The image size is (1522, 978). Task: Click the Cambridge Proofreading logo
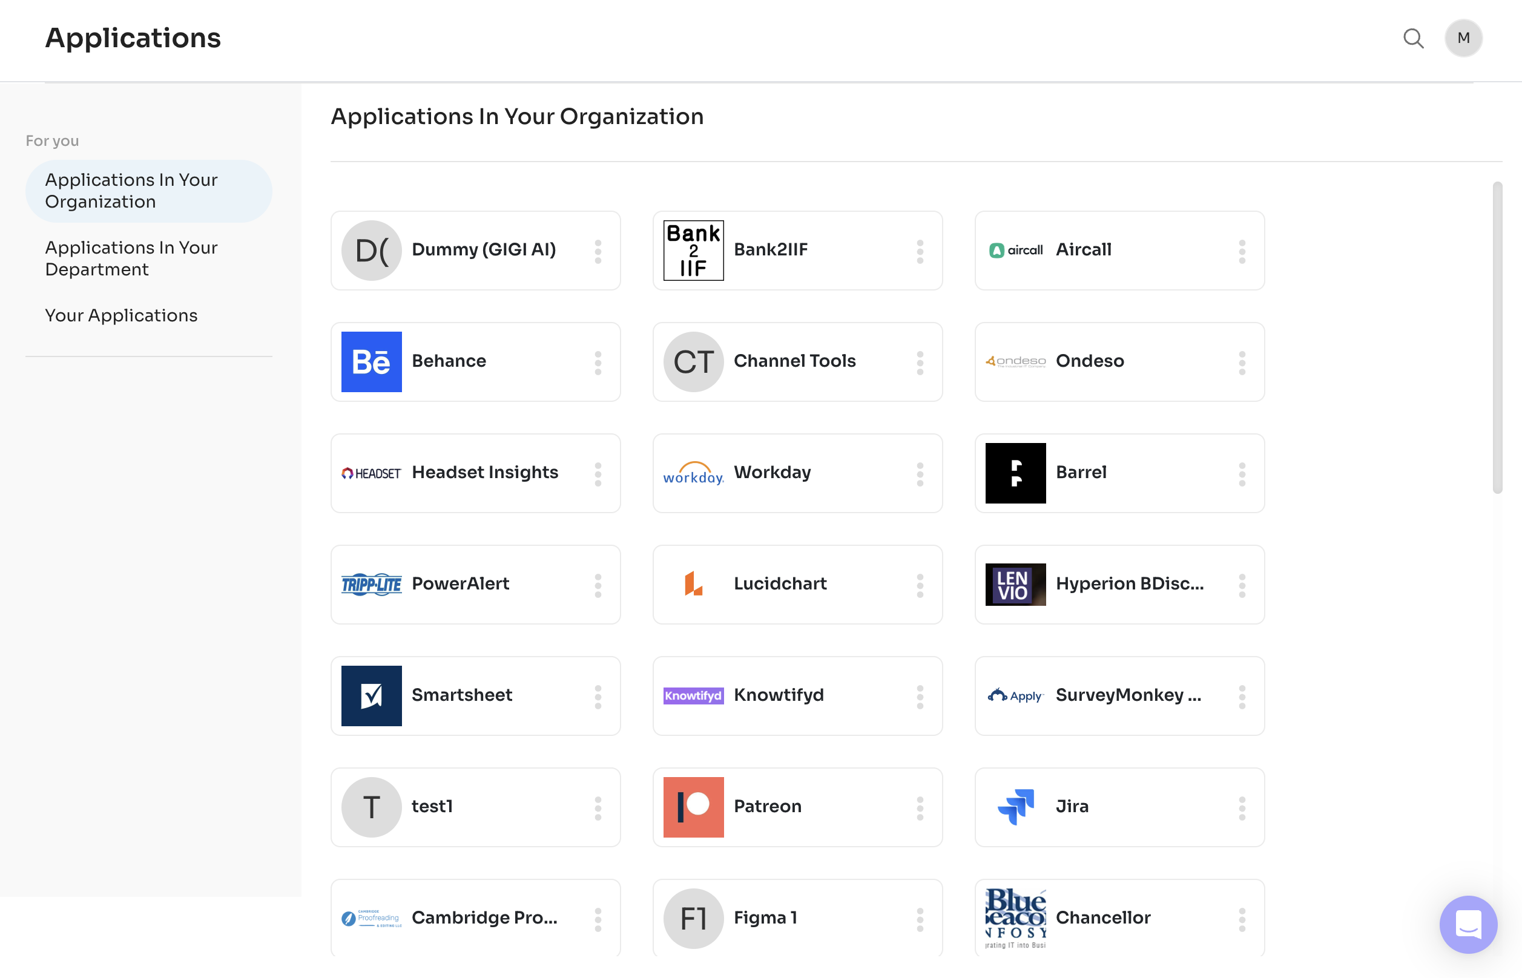[371, 917]
